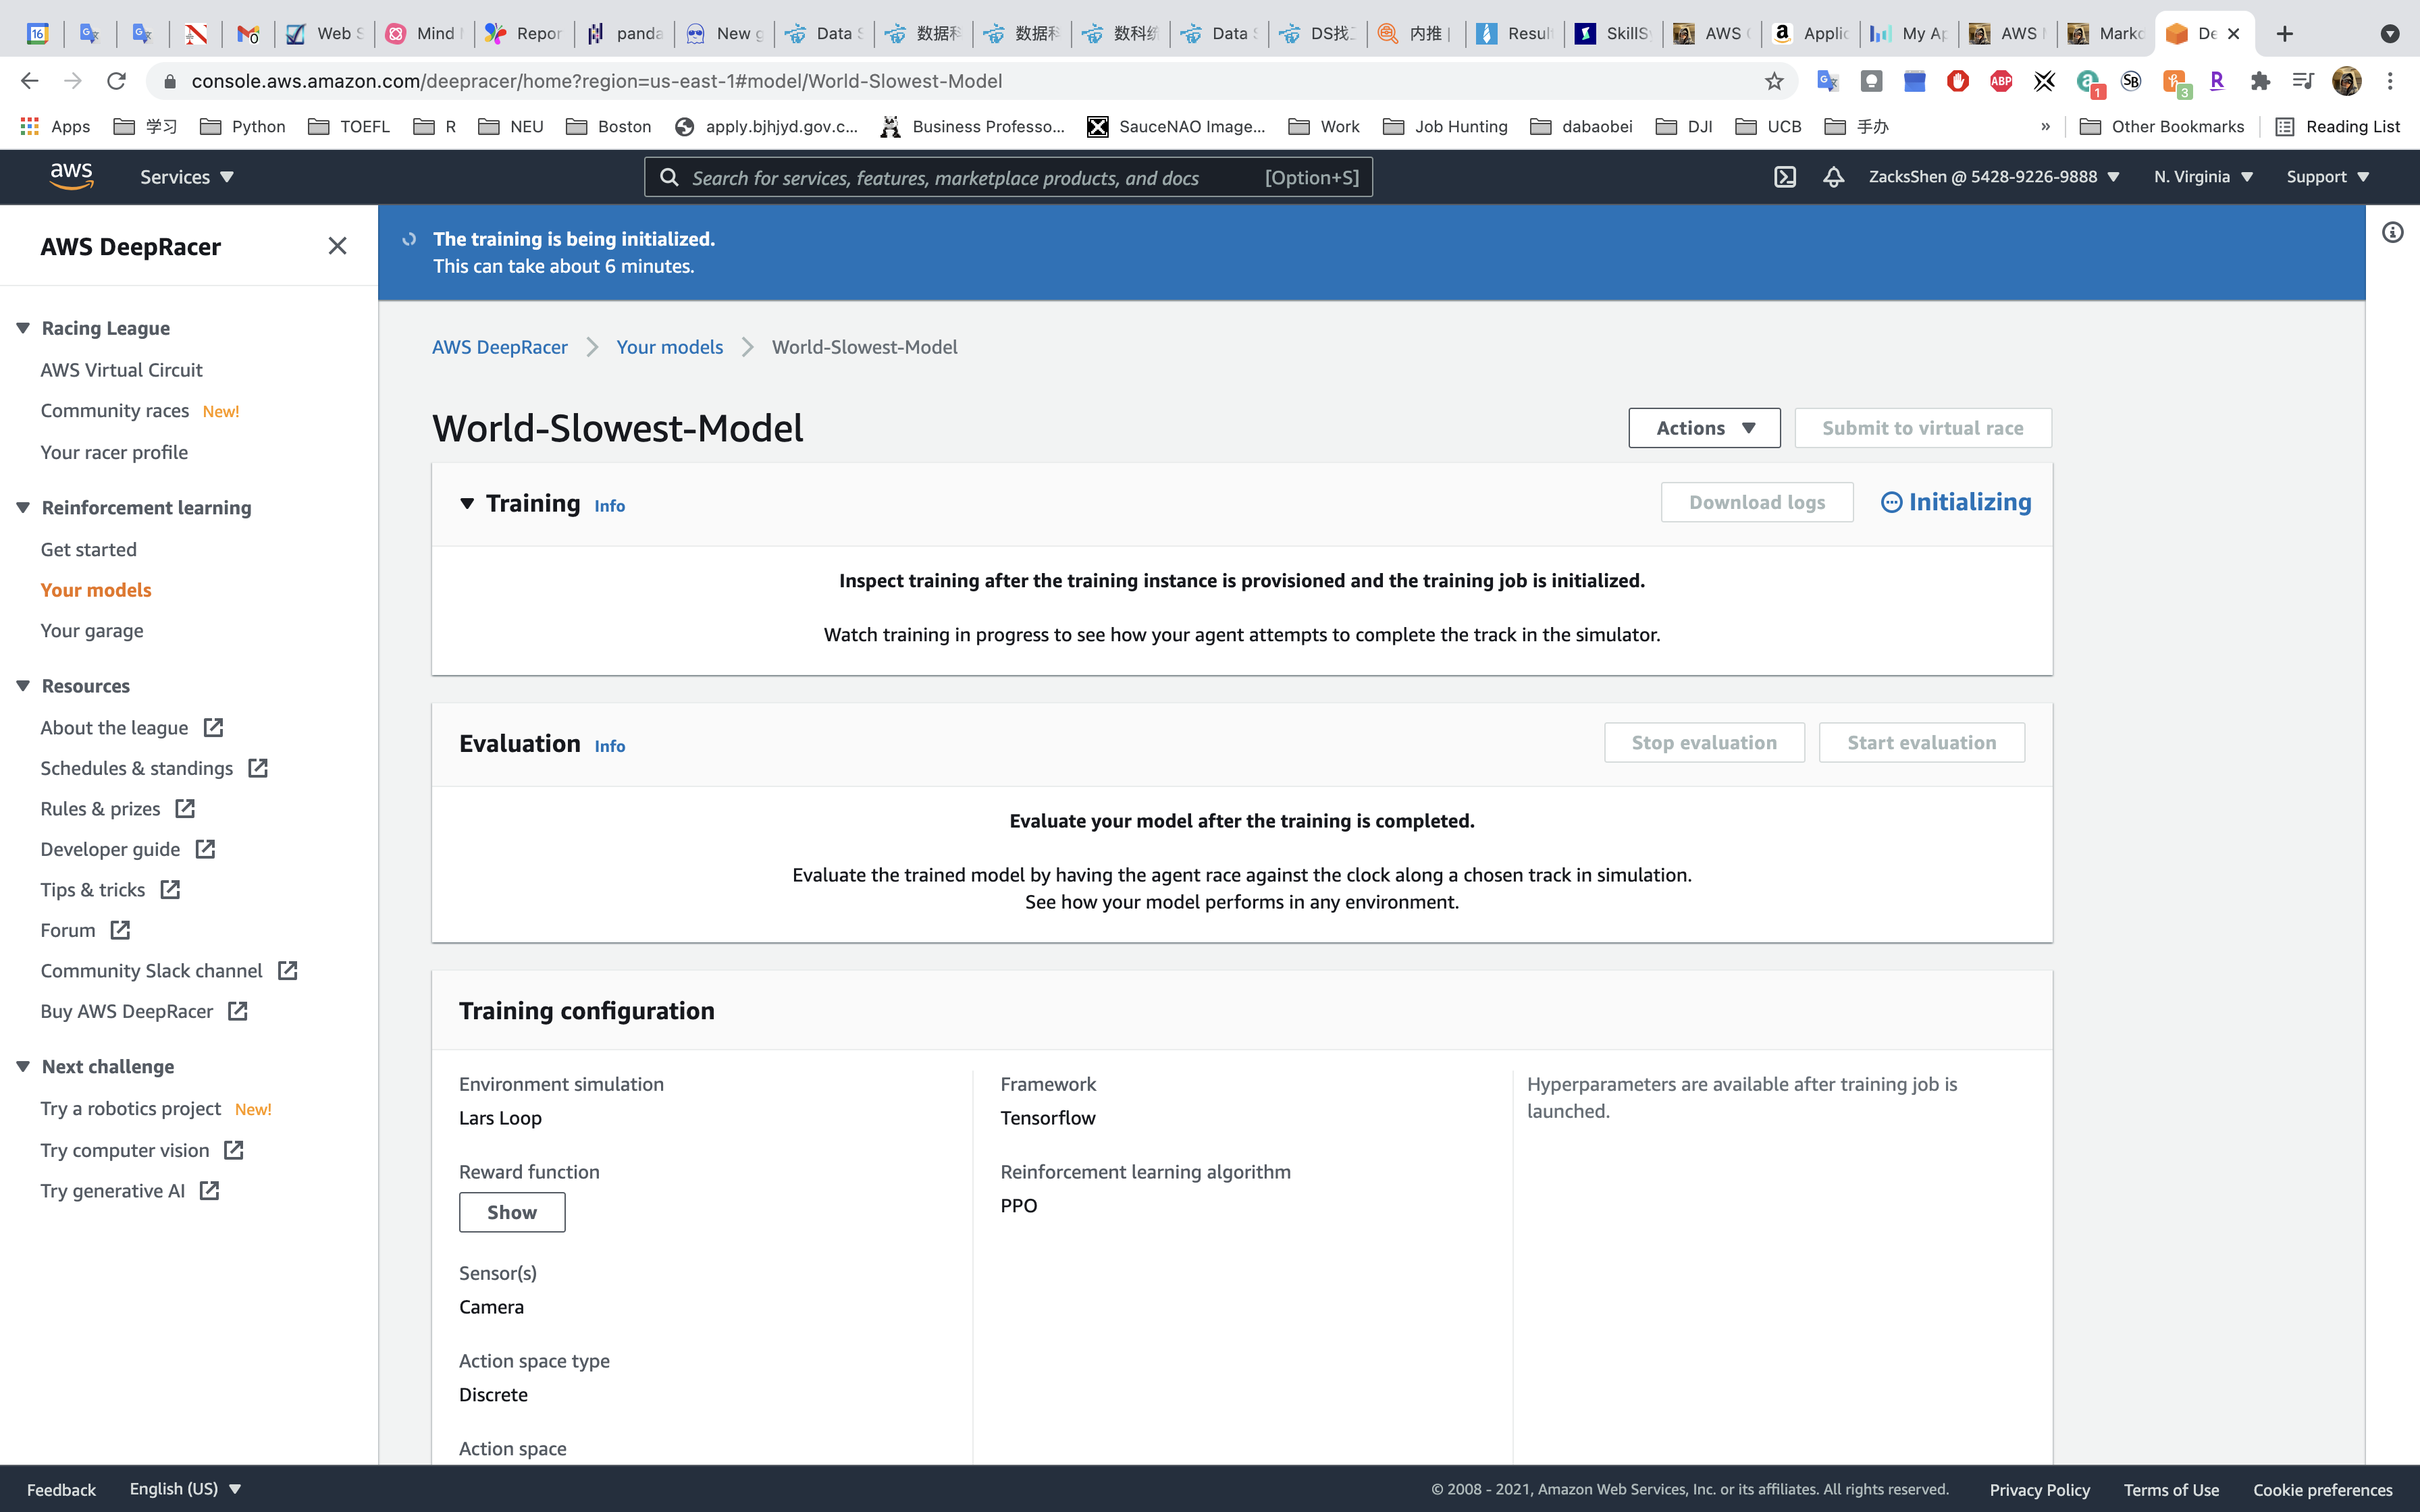Go to Your models breadcrumb link

click(669, 347)
